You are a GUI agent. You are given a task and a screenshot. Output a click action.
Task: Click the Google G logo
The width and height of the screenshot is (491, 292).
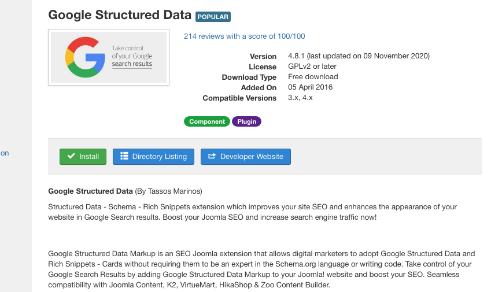pyautogui.click(x=85, y=57)
